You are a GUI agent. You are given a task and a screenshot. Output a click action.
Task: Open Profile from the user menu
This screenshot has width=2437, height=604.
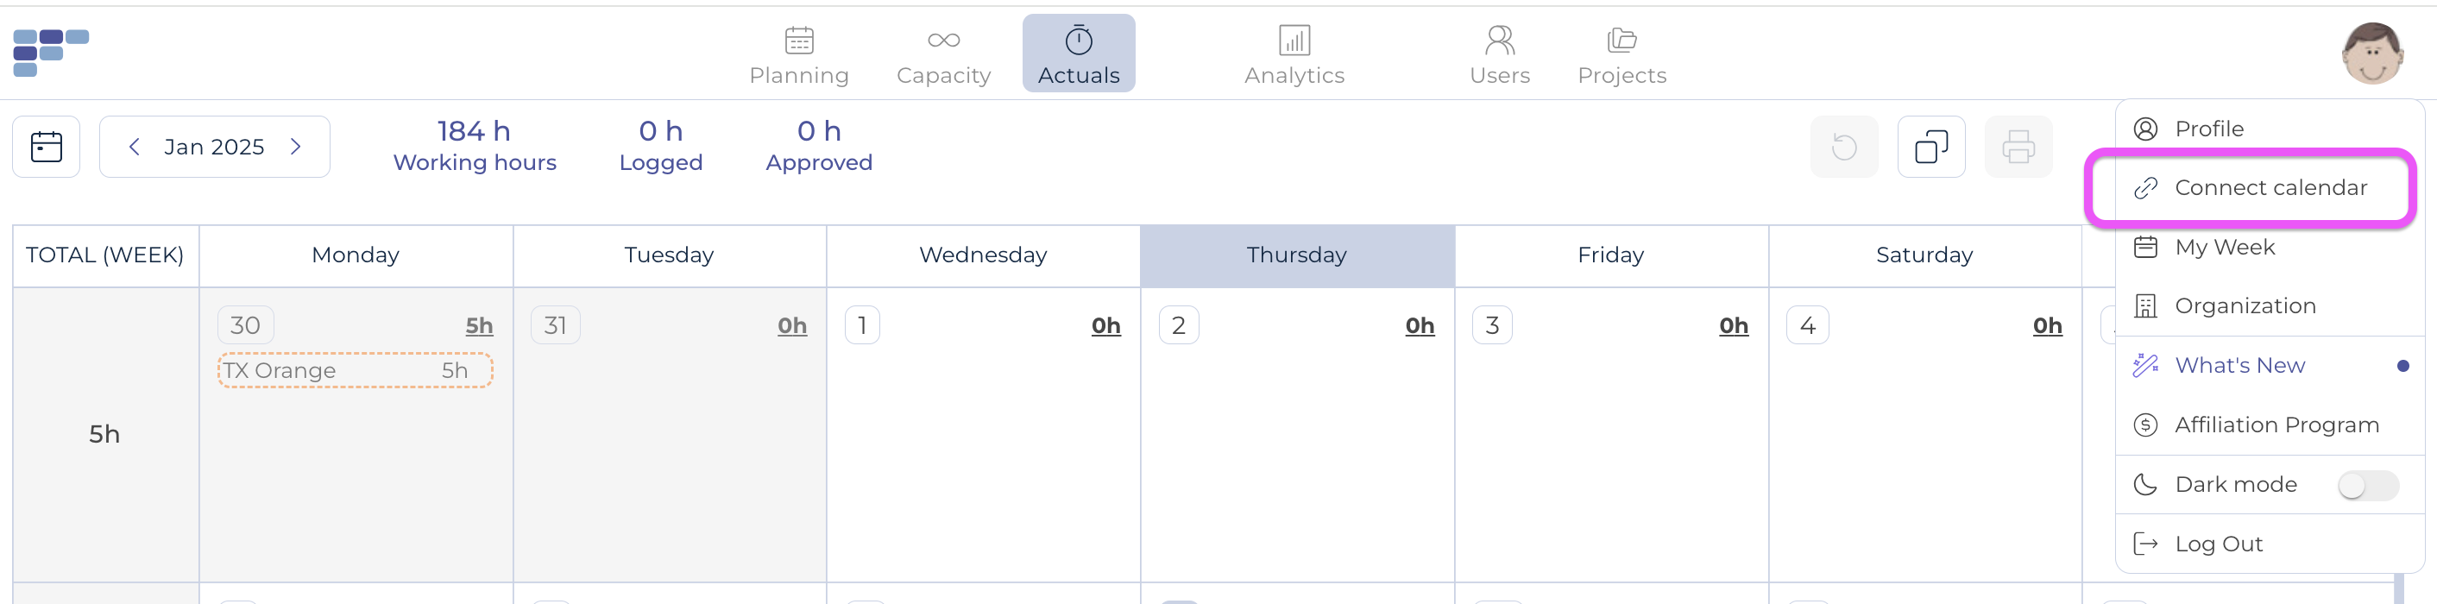tap(2208, 129)
